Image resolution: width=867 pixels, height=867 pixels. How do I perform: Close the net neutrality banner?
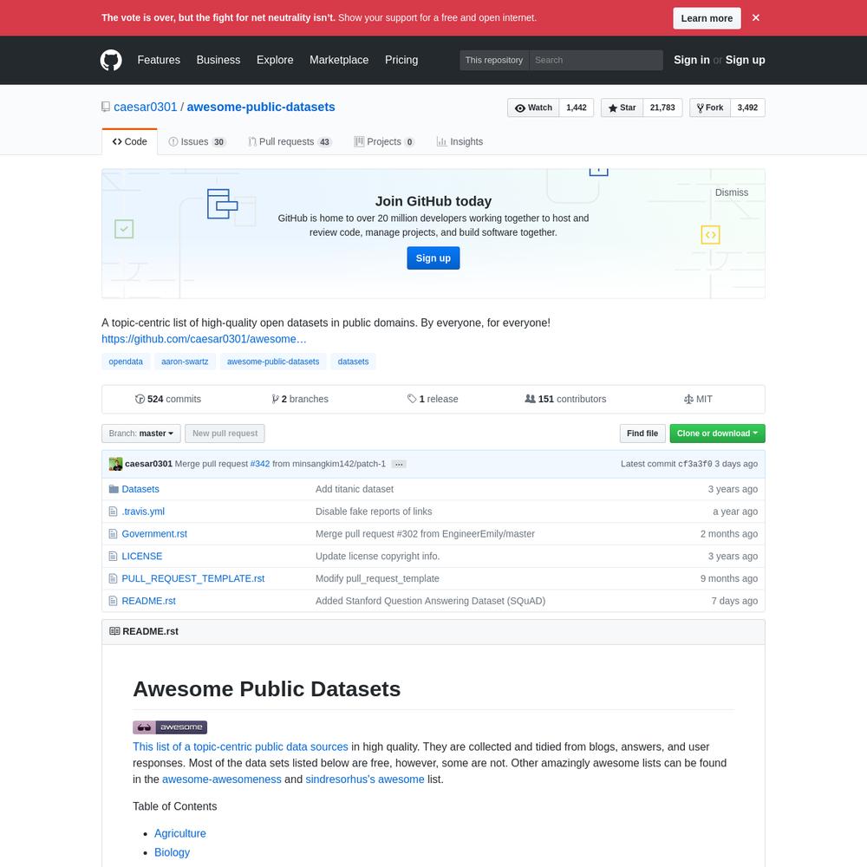click(756, 17)
